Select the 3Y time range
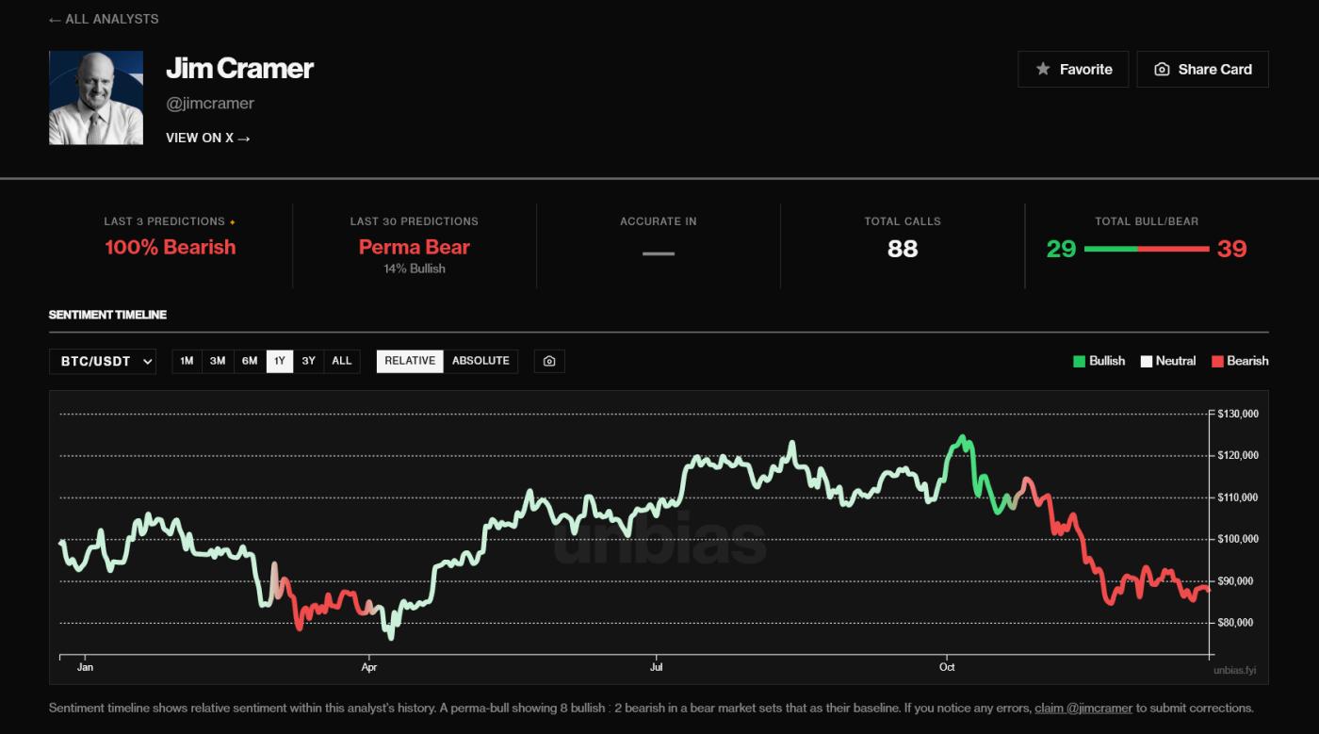 click(x=308, y=361)
